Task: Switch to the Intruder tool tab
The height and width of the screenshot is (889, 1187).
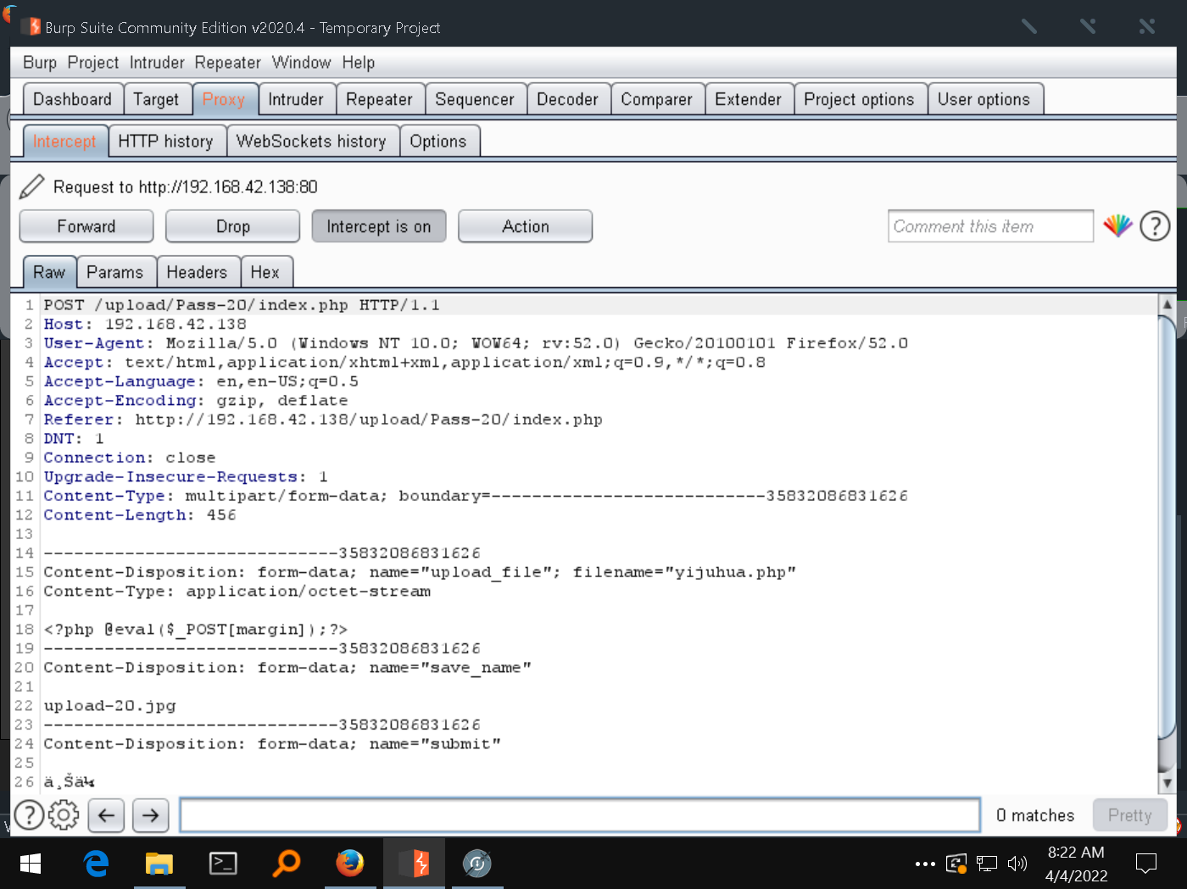Action: (x=296, y=99)
